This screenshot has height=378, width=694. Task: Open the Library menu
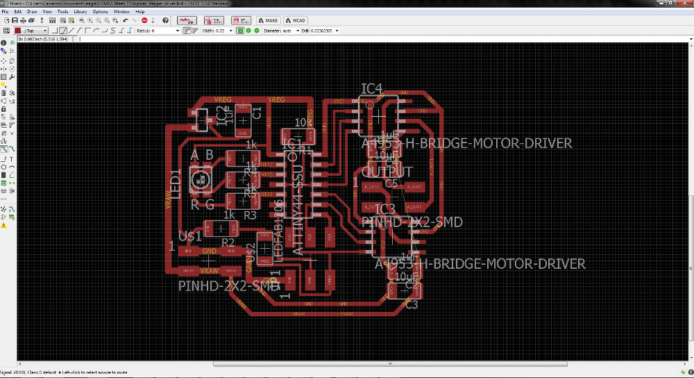[80, 12]
